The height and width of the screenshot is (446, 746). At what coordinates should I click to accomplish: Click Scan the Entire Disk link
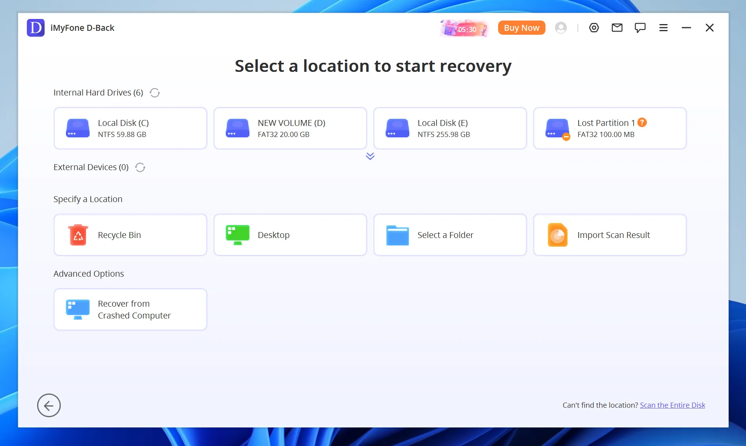pos(672,405)
